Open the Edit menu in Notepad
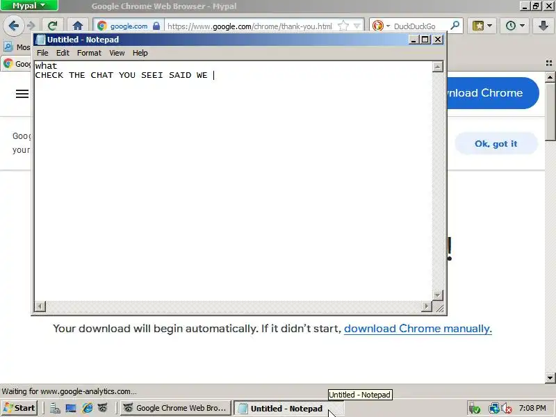 click(63, 53)
